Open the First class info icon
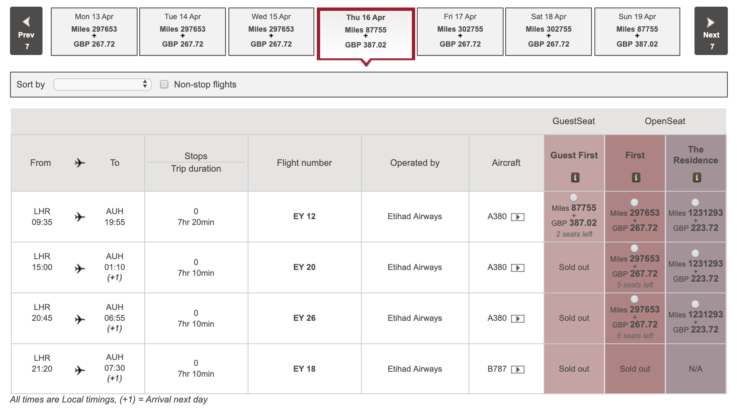This screenshot has width=737, height=410. (636, 177)
